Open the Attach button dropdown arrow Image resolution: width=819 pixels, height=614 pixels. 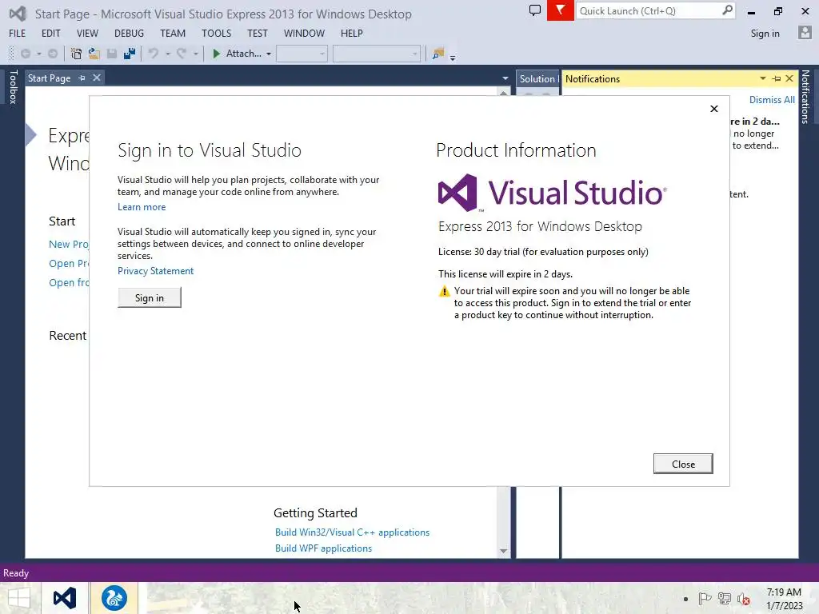269,54
